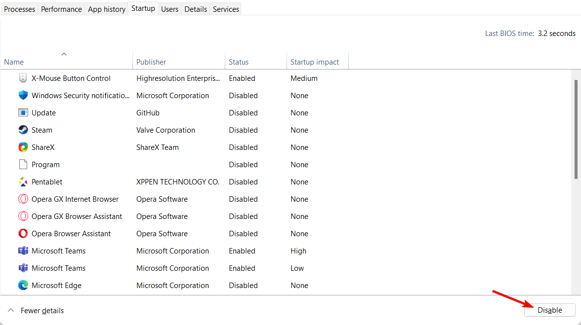Click the Disable button

tap(550, 310)
